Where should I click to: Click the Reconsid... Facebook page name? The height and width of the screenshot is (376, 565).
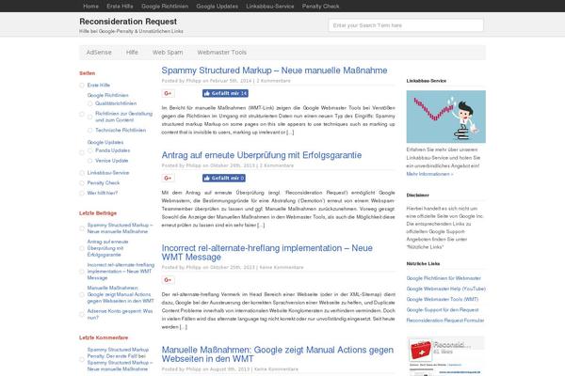click(451, 345)
